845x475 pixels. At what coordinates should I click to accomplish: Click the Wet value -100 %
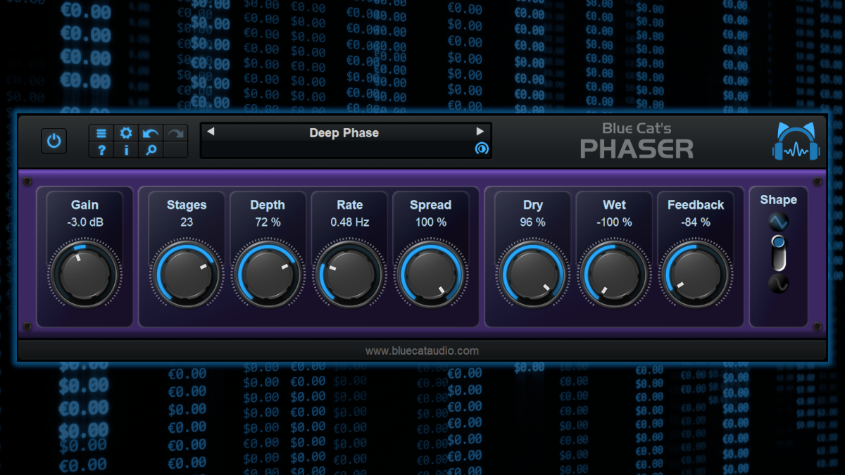coord(615,222)
